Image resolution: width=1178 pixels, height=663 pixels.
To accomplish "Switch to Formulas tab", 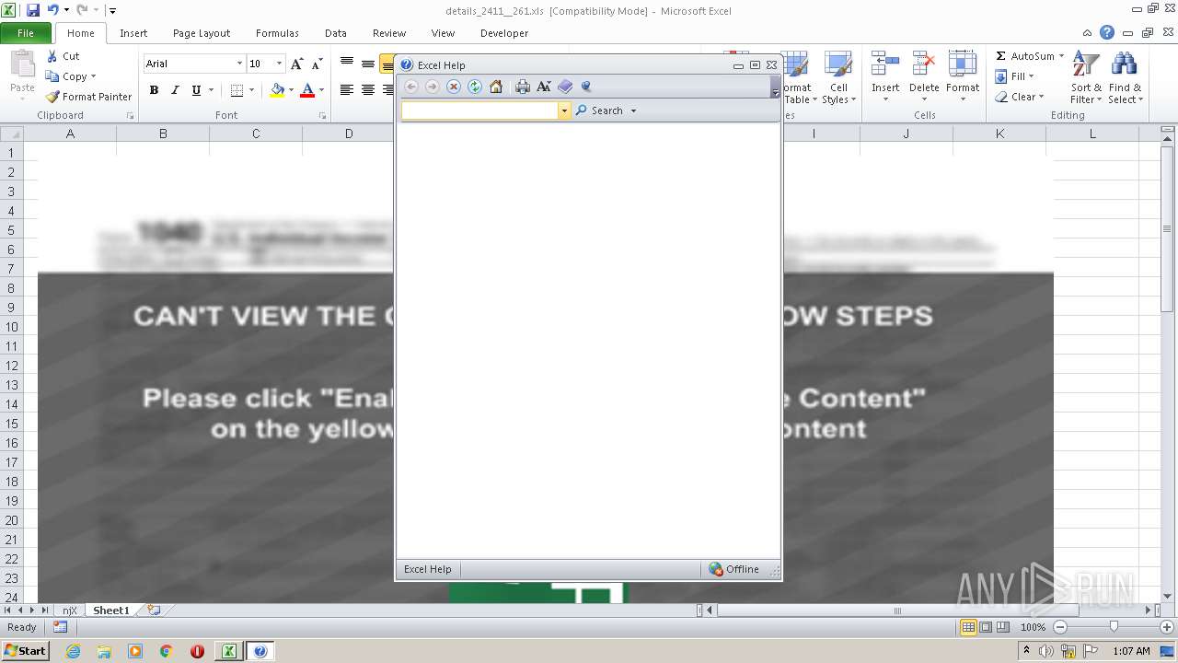I will 277,33.
